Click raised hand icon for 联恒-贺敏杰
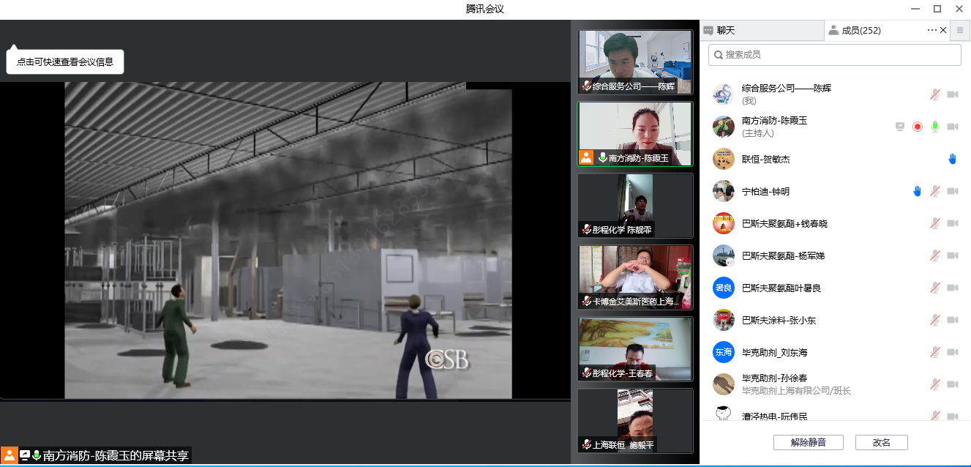The width and height of the screenshot is (971, 467). click(952, 159)
